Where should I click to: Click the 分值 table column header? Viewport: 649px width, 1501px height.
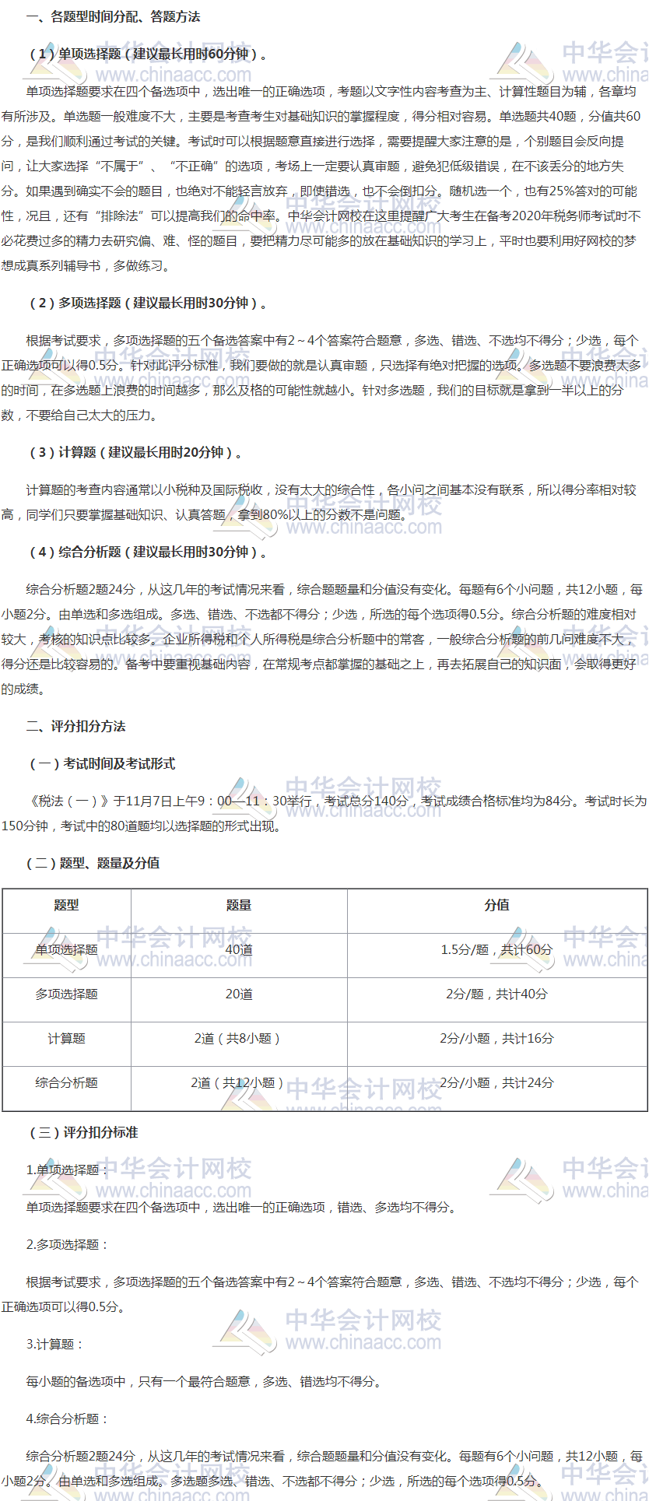pos(496,905)
